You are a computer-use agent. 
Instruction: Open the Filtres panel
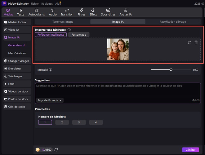point(81,12)
